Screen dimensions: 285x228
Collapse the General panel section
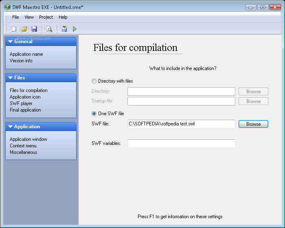[41, 42]
